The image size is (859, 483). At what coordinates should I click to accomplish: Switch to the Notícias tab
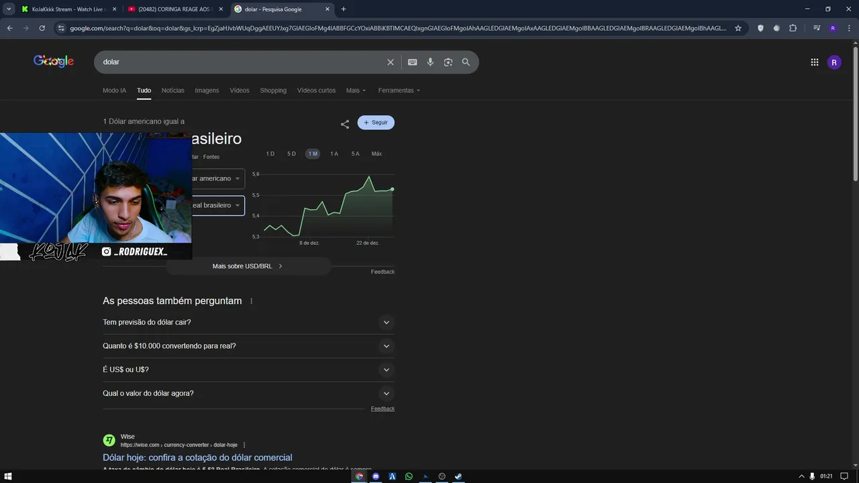(x=172, y=91)
